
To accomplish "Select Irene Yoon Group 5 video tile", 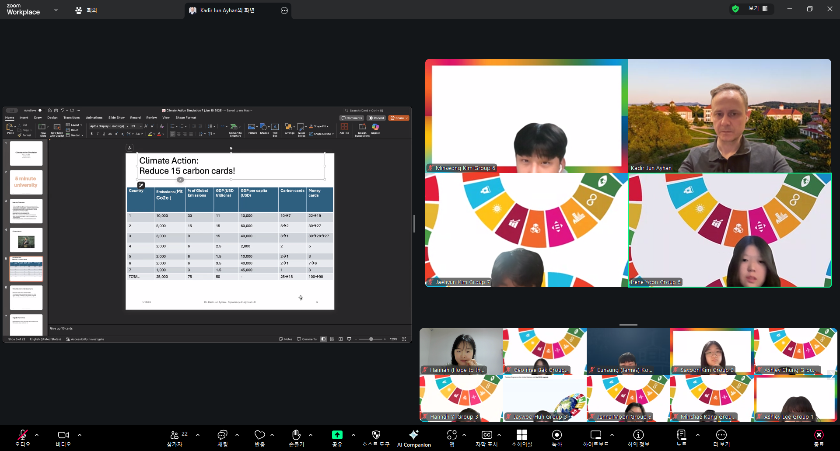I will pos(730,230).
